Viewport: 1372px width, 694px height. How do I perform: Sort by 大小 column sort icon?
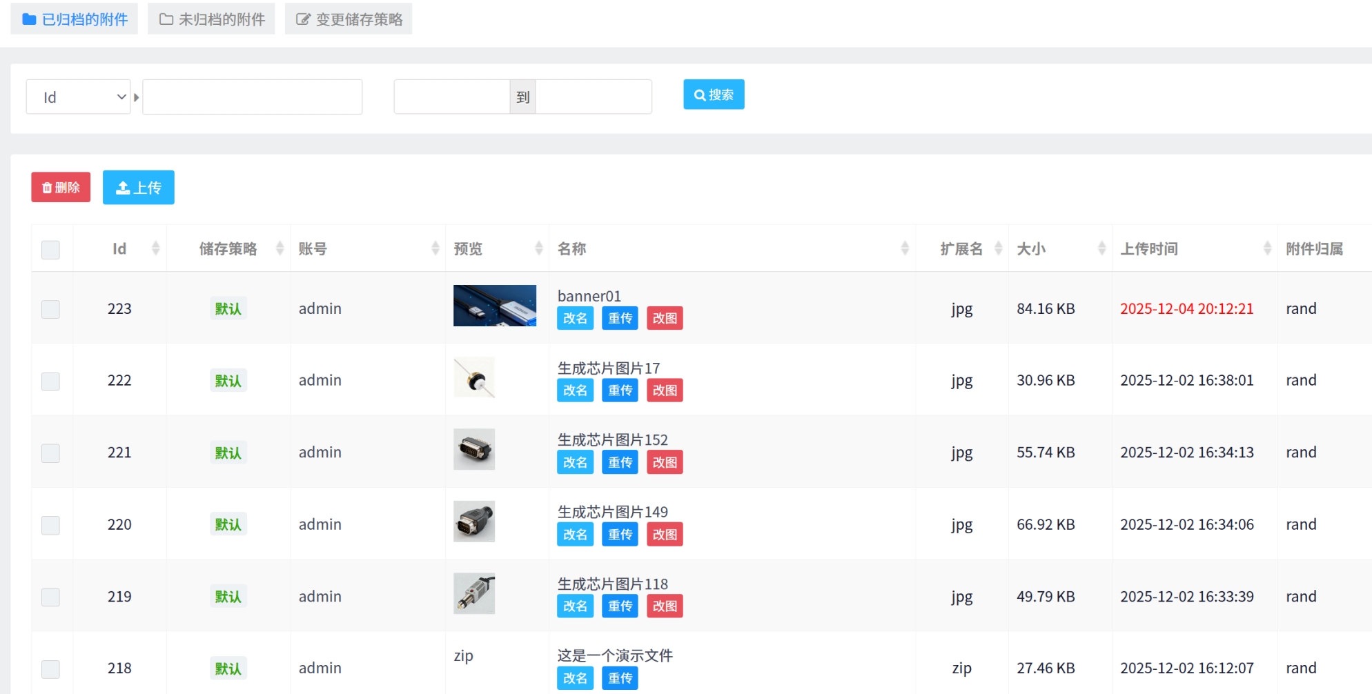pos(1101,248)
